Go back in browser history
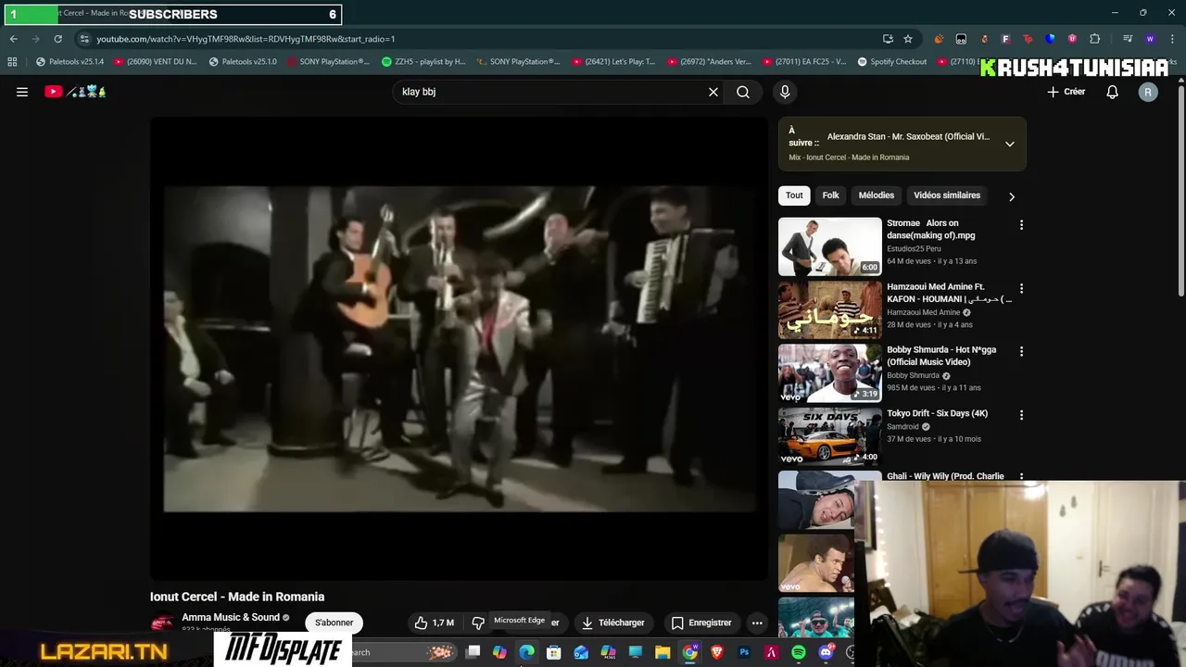Viewport: 1186px width, 667px height. 13,39
